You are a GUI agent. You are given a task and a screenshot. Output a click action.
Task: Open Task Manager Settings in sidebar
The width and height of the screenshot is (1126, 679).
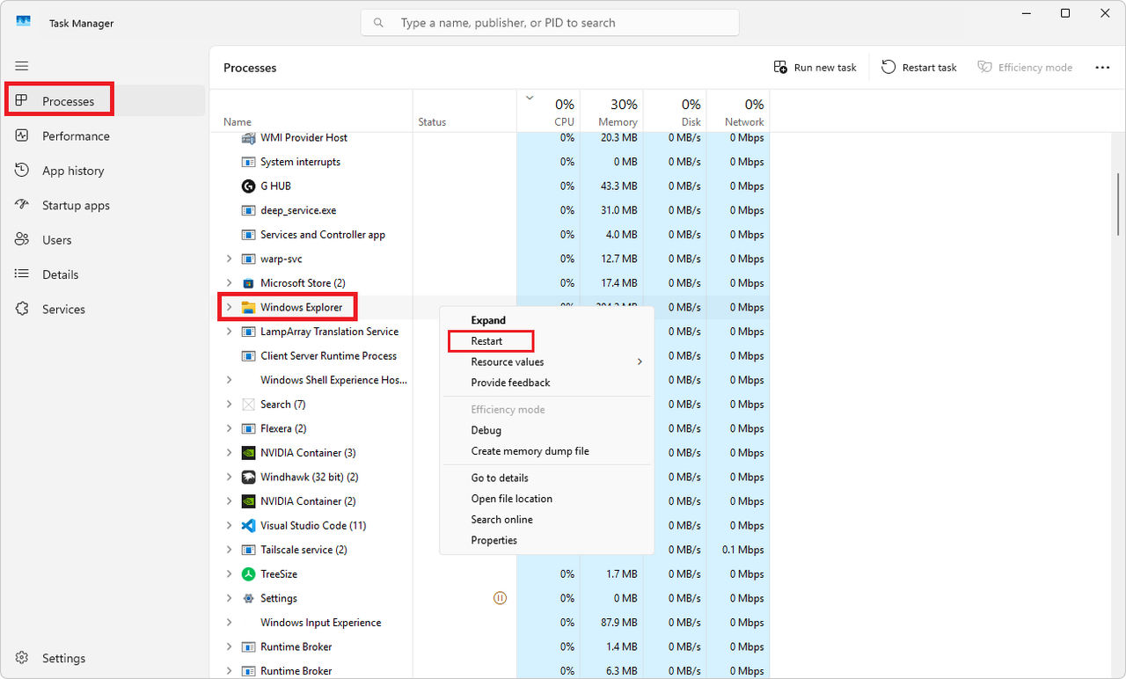104,658
